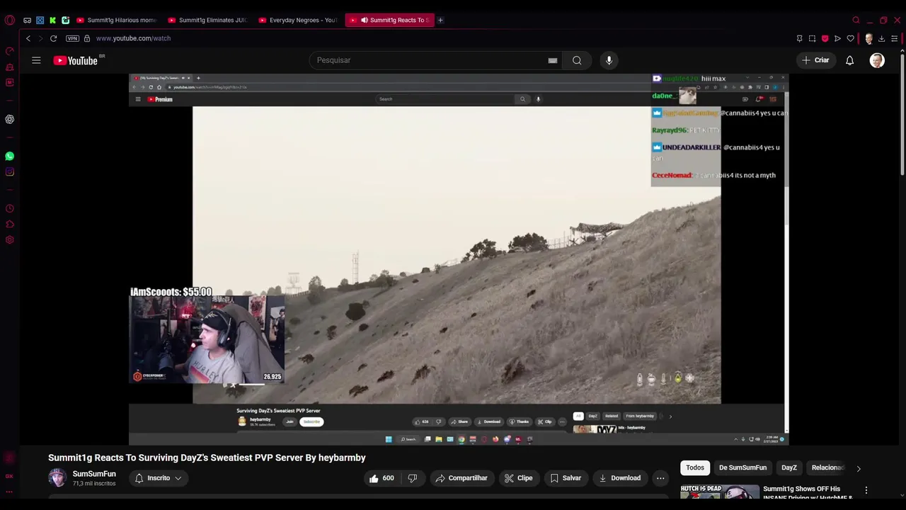Show more filter chips right arrow
This screenshot has width=906, height=510.
(859, 468)
